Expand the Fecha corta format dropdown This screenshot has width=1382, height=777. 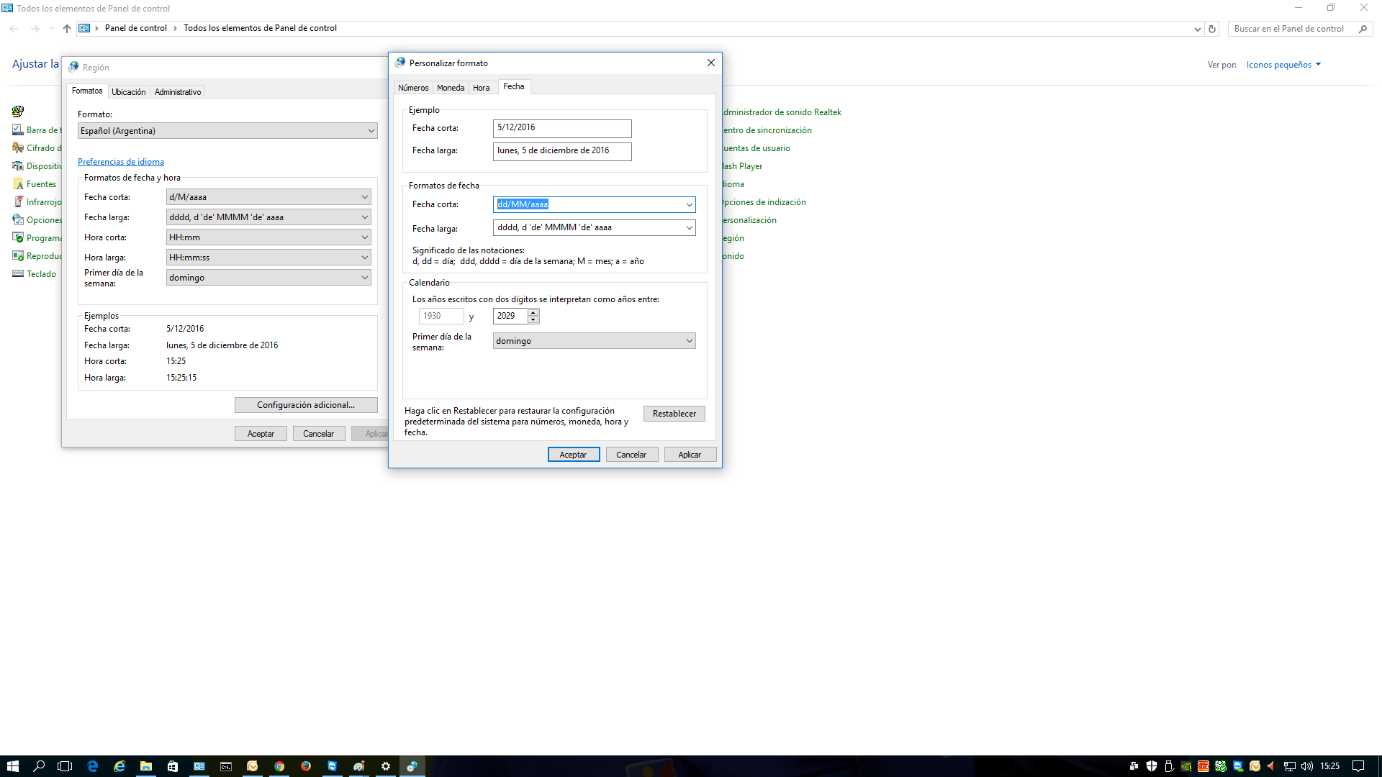(689, 205)
